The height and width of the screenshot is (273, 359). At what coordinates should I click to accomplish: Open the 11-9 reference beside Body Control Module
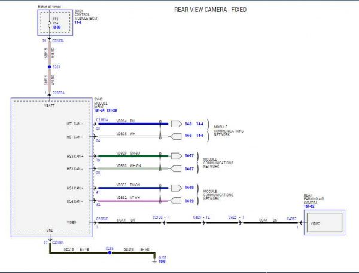[78, 23]
